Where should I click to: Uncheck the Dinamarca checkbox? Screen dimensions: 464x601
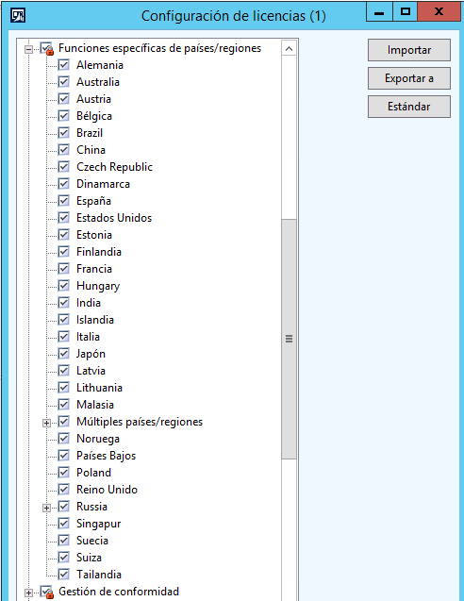[x=63, y=184]
